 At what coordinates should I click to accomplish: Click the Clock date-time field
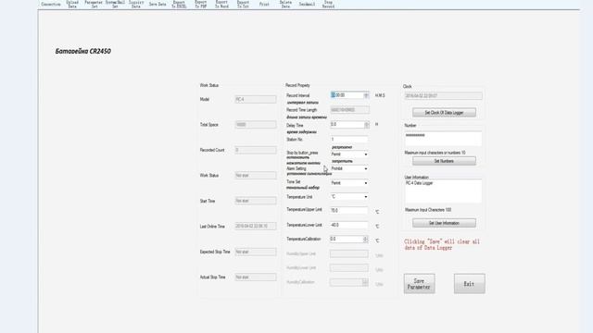coord(443,96)
